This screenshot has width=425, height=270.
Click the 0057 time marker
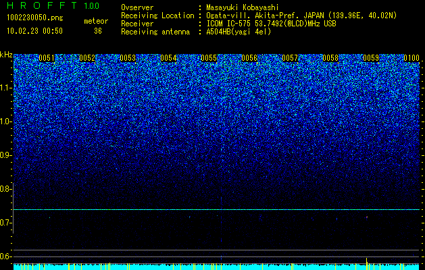click(290, 58)
